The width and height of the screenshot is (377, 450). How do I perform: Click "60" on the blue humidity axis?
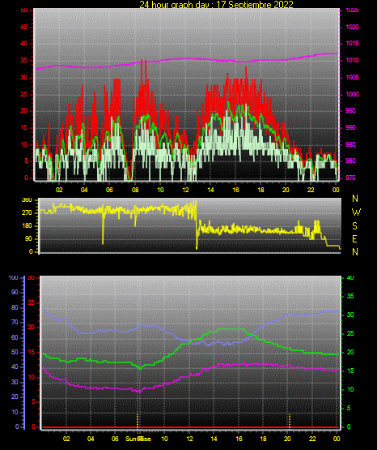[15, 337]
